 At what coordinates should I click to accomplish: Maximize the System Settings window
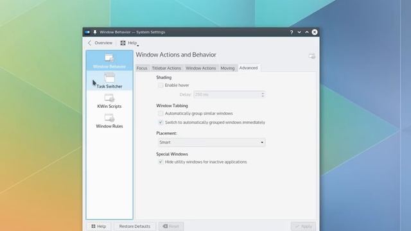[x=307, y=32]
